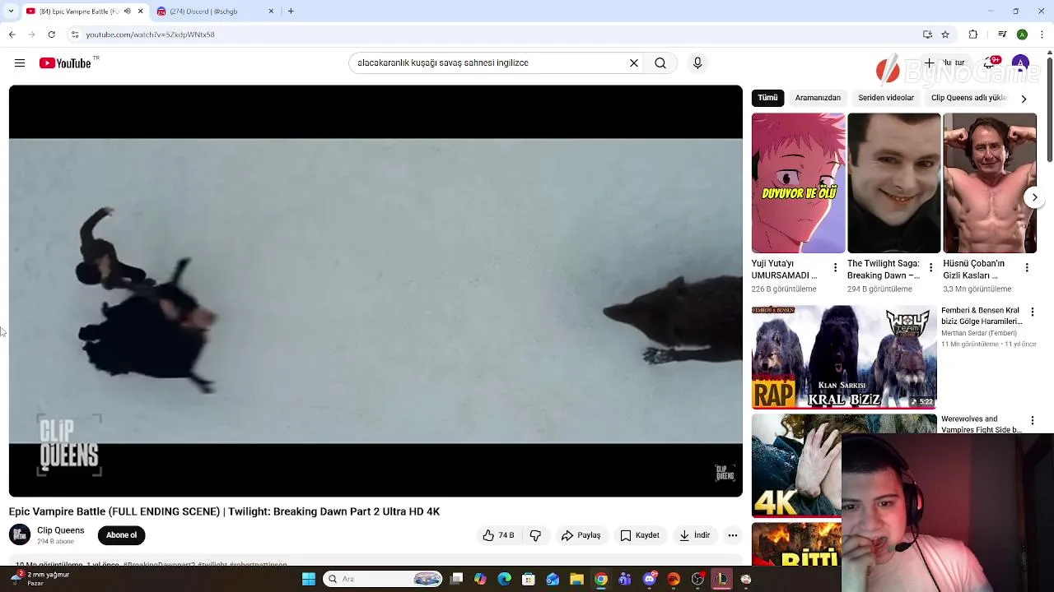The height and width of the screenshot is (592, 1054).
Task: Click the video player frame
Action: pos(375,291)
